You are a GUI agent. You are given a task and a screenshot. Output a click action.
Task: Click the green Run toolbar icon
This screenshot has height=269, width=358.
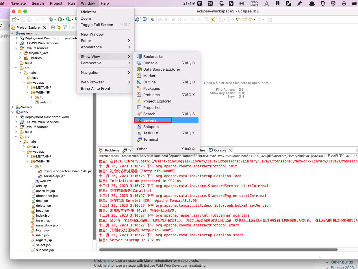coord(60,19)
